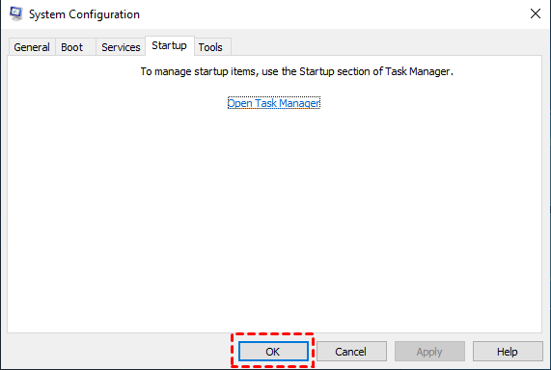Click the startup items instruction text

297,71
